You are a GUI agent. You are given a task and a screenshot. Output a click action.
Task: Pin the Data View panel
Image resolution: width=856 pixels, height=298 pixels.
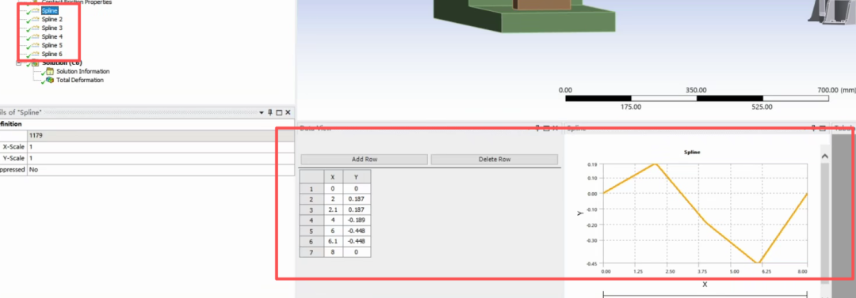click(537, 128)
